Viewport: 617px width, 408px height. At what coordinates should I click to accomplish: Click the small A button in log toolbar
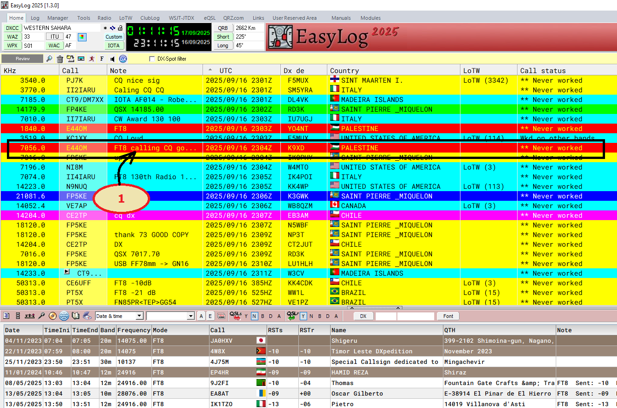(201, 316)
